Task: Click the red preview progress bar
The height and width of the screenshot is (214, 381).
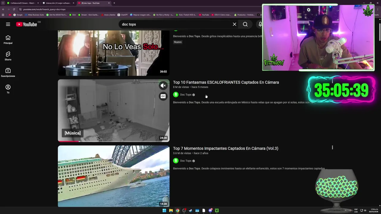Action: tap(68, 141)
